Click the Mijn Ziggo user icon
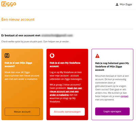The height and width of the screenshot is (123, 136). point(117,4)
